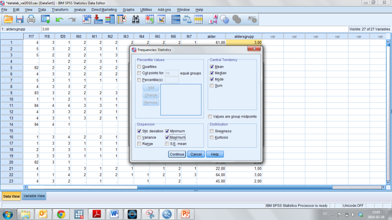Toggle the Value labels icon
This screenshot has width=392, height=220.
213,19
